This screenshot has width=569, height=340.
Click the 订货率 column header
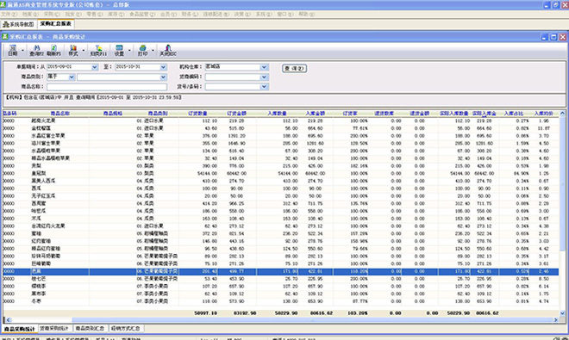(x=350, y=114)
